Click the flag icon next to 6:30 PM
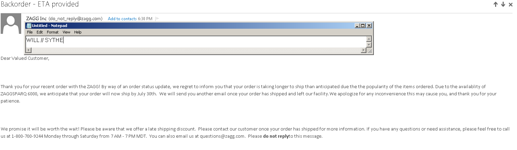Image resolution: width=517 pixels, height=150 pixels. click(157, 19)
